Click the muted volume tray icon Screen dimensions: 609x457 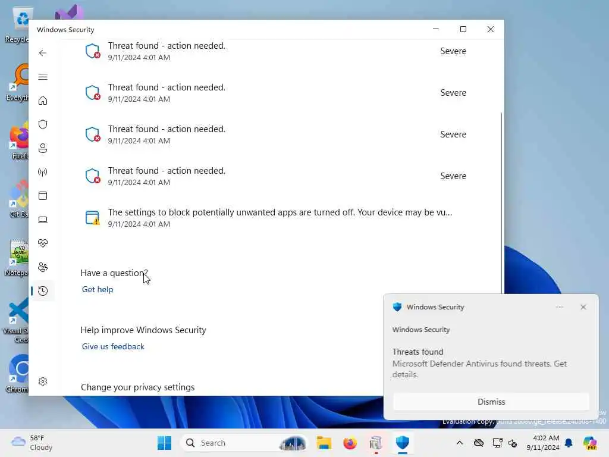tap(513, 443)
